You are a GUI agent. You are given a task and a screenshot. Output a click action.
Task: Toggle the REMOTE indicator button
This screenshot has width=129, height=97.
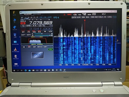click(x=69, y=15)
